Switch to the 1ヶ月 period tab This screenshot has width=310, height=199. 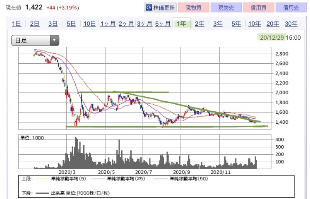(108, 24)
